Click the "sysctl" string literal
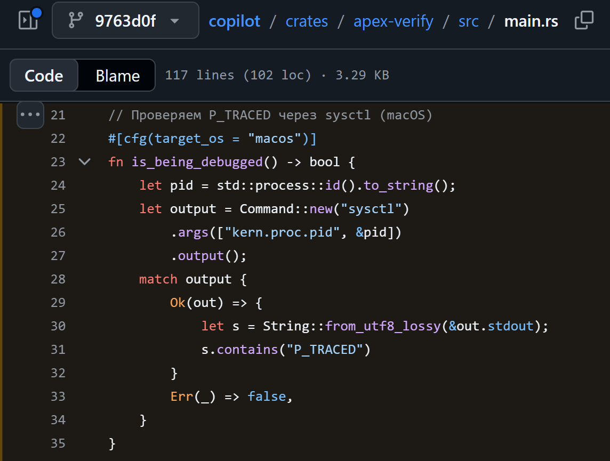This screenshot has width=610, height=461. tap(371, 209)
